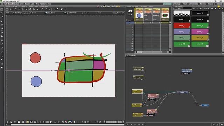Toggle the Position E/W lock icon

point(46,13)
